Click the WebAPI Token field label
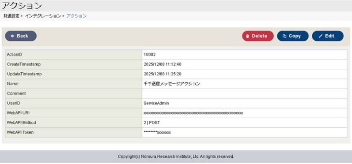 tap(20, 133)
